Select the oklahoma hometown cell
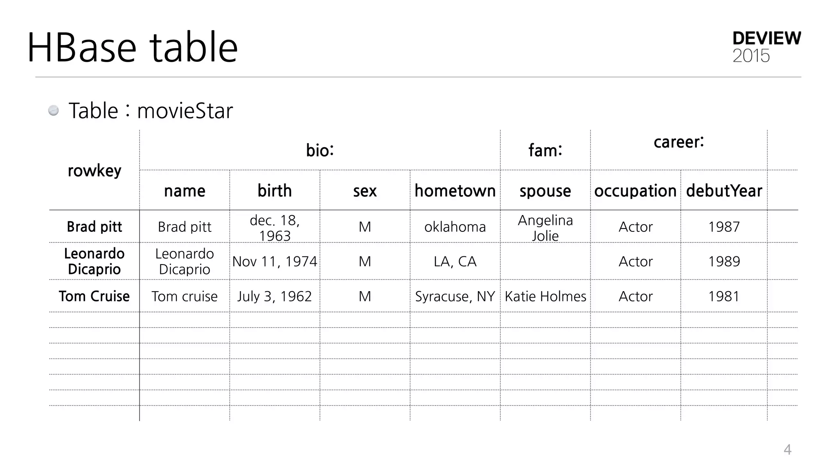 point(455,227)
